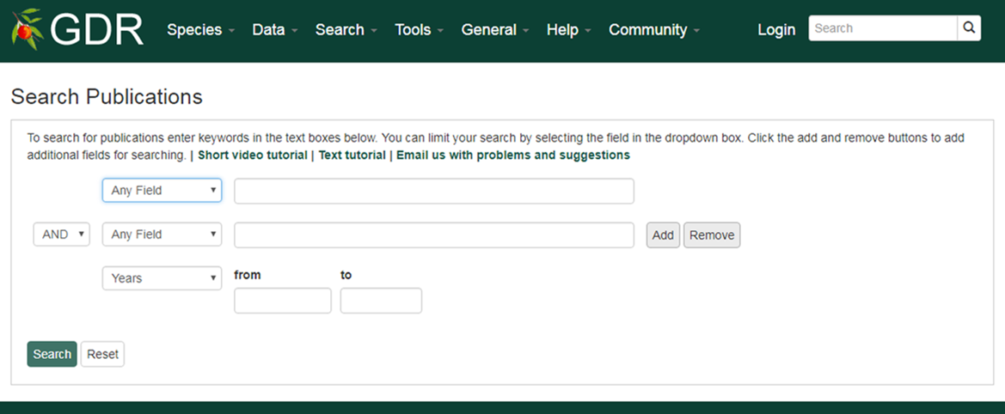Image resolution: width=1005 pixels, height=414 pixels.
Task: Expand the first Any Field dropdown
Action: tap(162, 190)
